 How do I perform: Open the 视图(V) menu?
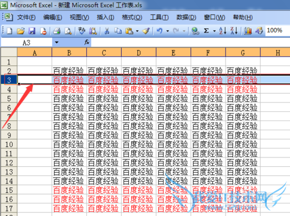click(x=79, y=17)
